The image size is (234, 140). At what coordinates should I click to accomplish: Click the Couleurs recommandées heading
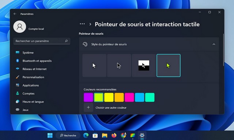(100, 89)
